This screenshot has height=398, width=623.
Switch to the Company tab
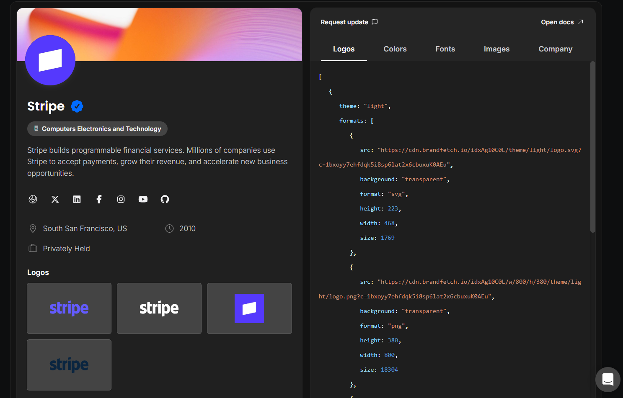pyautogui.click(x=556, y=49)
